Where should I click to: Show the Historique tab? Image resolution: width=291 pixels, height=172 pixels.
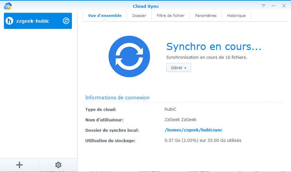coord(236,16)
